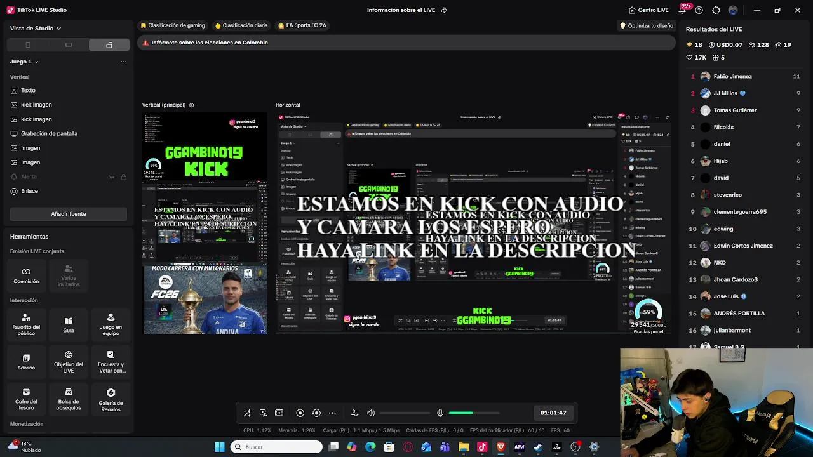
Task: Switch to vertical phone layout view
Action: tap(27, 45)
